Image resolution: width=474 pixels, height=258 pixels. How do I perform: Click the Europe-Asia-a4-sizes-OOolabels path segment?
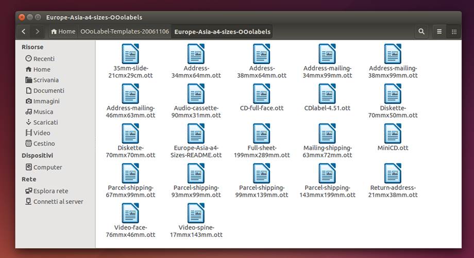tap(222, 32)
